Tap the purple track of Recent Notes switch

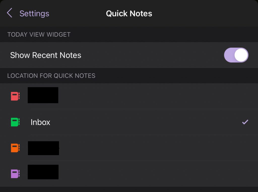pyautogui.click(x=229, y=55)
